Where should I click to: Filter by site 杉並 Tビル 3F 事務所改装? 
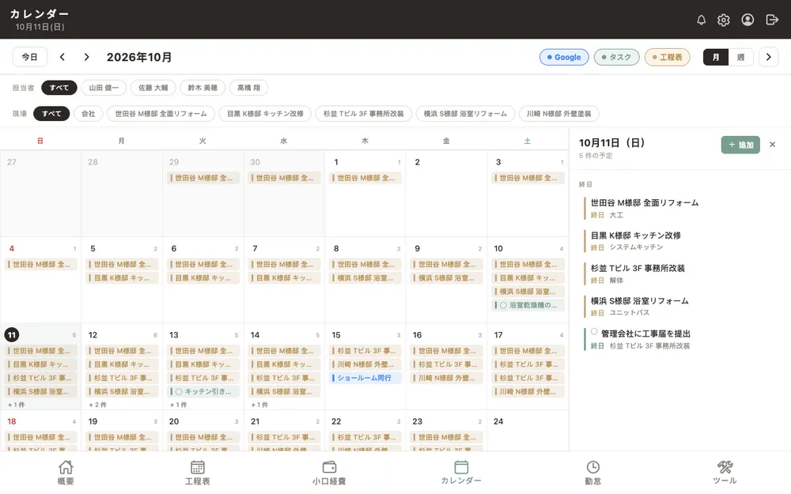364,113
